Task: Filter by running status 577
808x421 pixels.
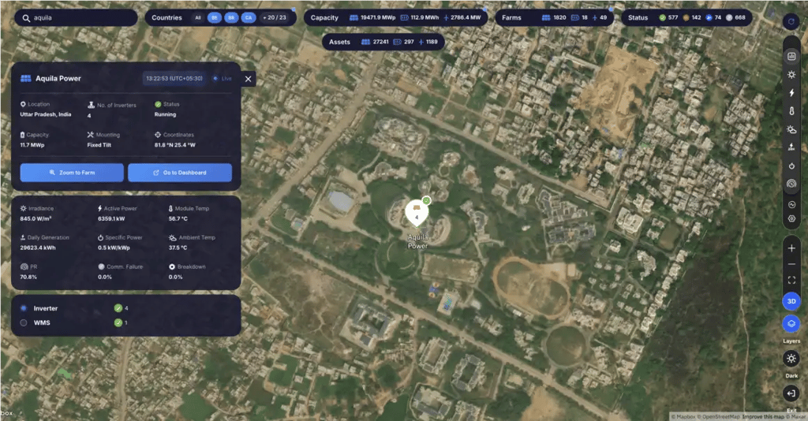Action: coord(668,17)
